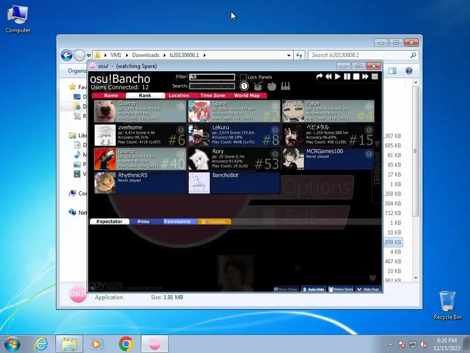Skip to previous track in osu! player
Viewport: 470px width, 353px height.
(329, 77)
